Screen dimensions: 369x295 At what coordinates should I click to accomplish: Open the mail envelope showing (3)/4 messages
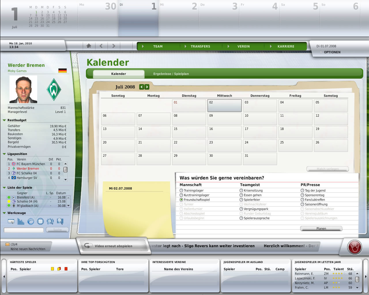(x=6, y=245)
